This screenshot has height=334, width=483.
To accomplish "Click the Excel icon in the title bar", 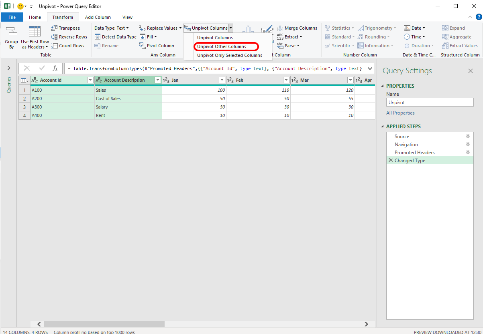I will point(7,6).
